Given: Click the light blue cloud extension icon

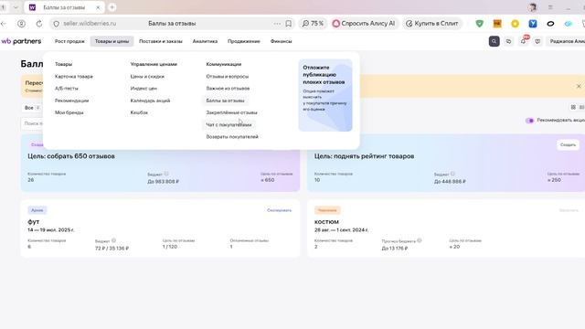Looking at the screenshot, I should (569, 24).
